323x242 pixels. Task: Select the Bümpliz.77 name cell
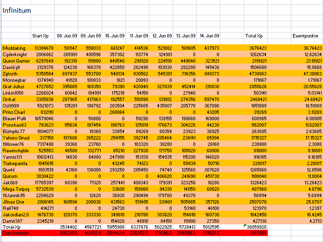coord(16,131)
